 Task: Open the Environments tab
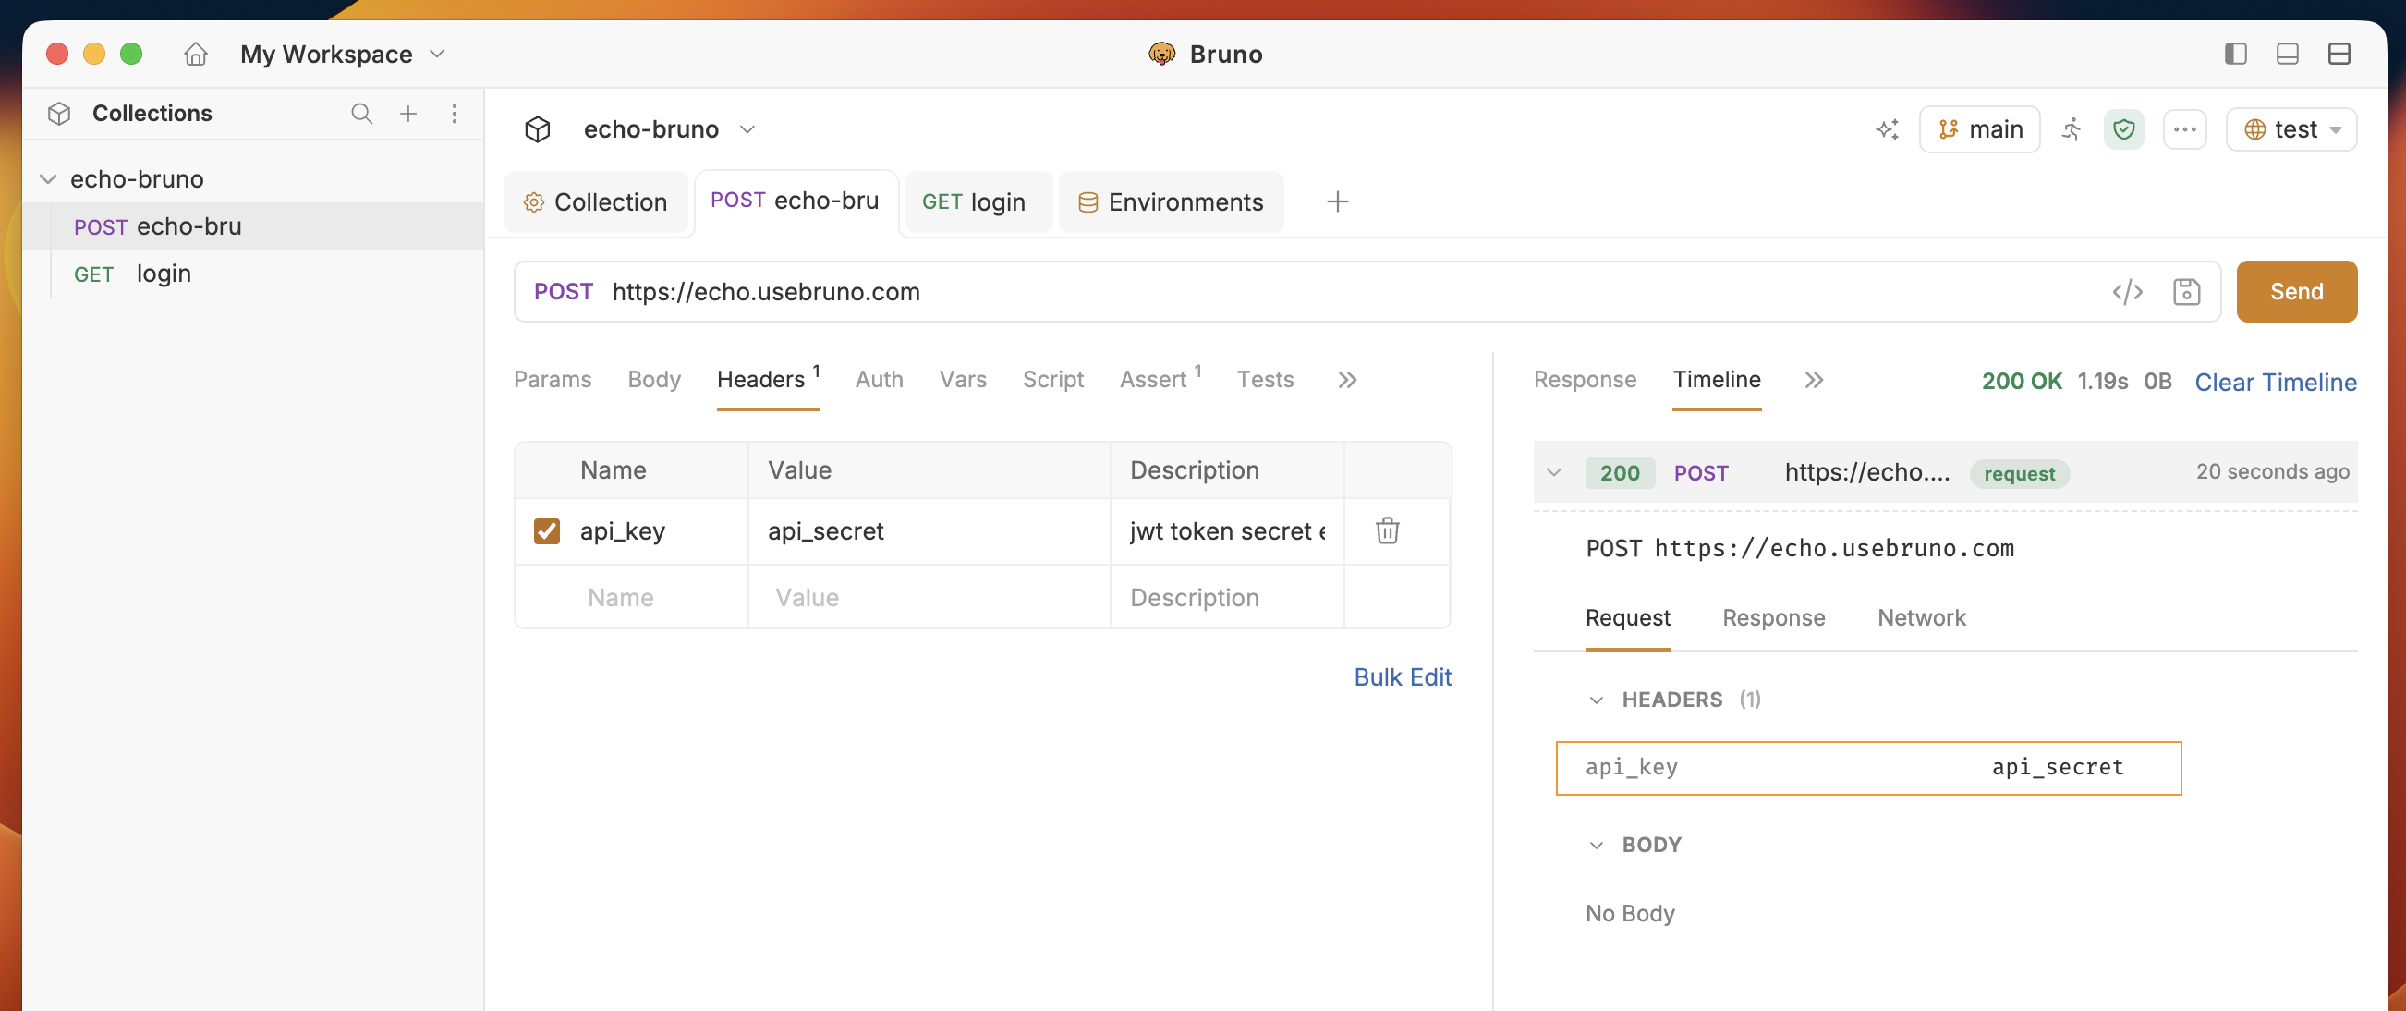click(1172, 201)
